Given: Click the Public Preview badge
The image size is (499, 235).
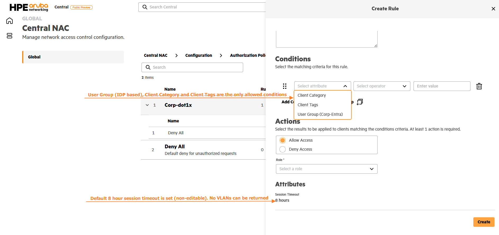Looking at the screenshot, I should point(81,7).
